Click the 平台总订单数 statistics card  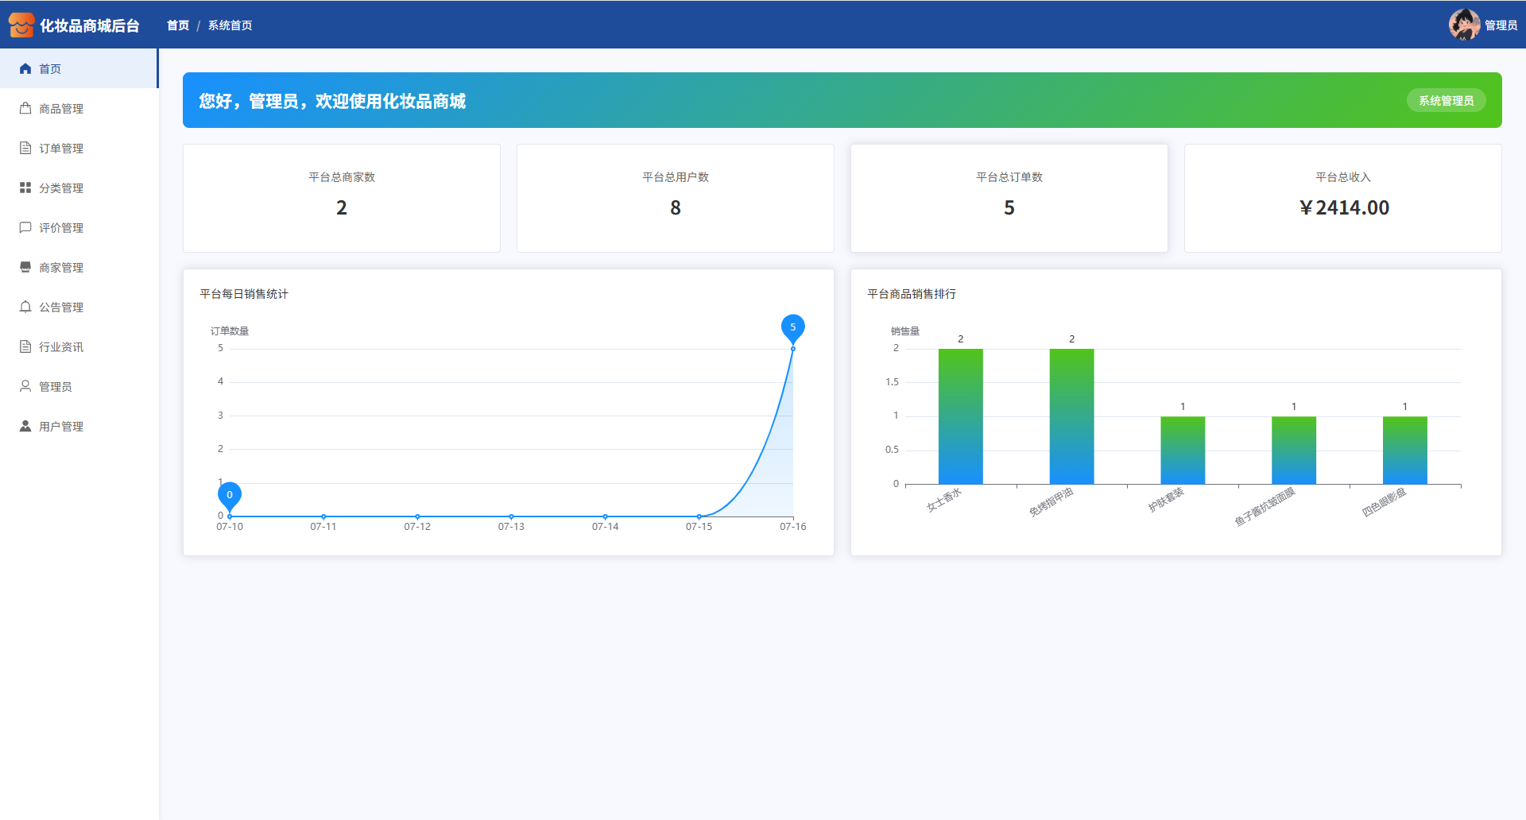1009,198
